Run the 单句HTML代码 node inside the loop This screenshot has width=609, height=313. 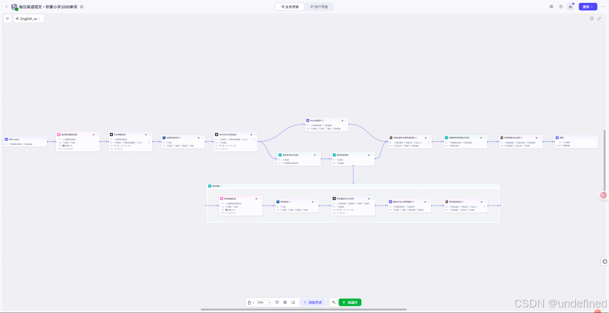tap(368, 199)
